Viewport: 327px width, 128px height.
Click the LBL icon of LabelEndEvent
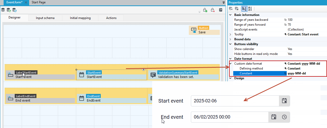[x=10, y=99]
